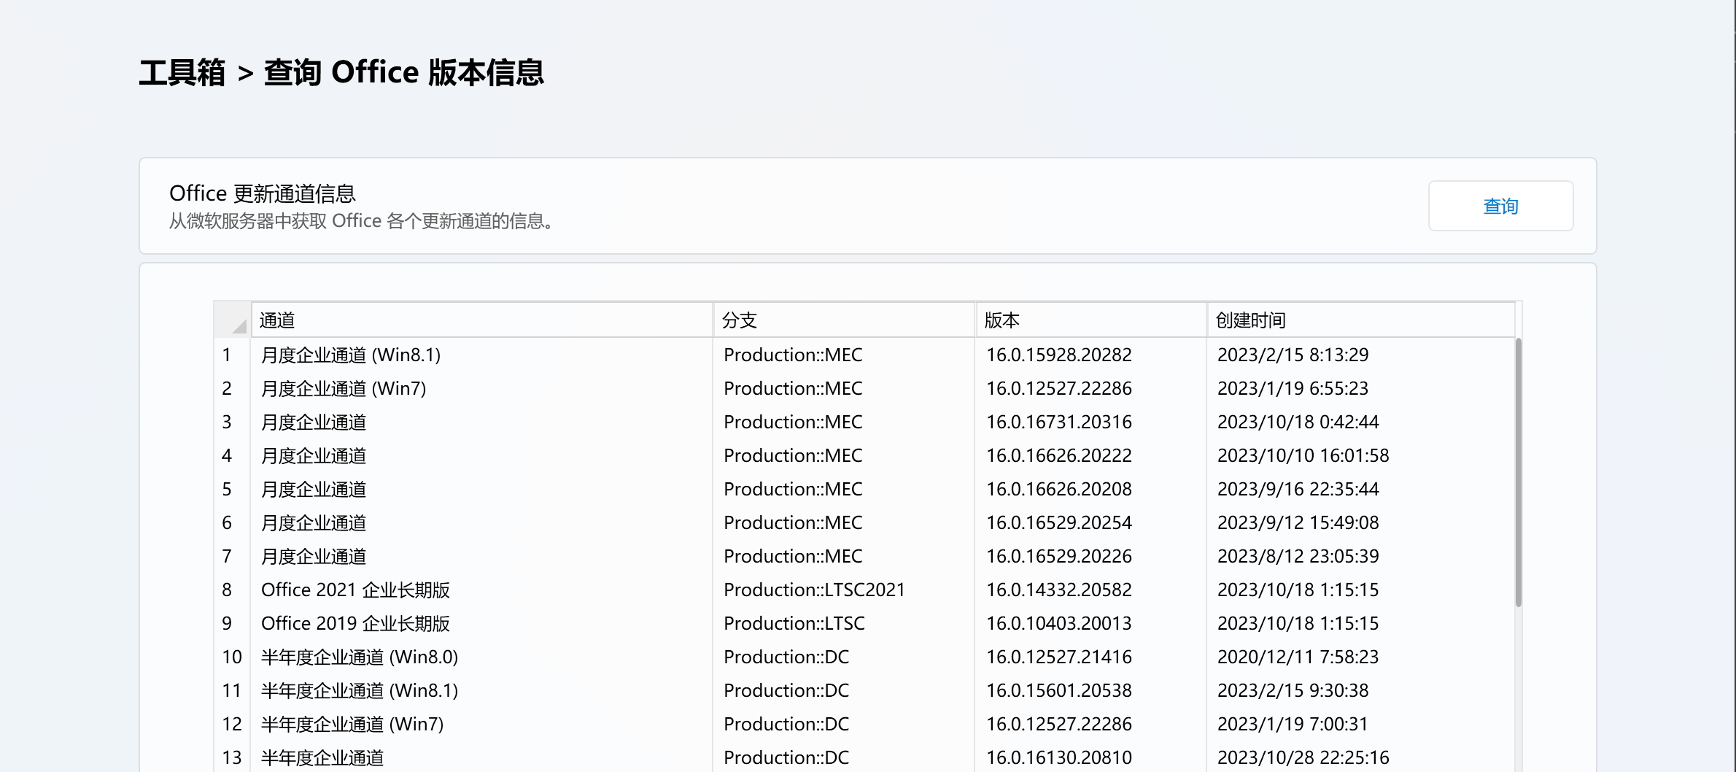Screen dimensions: 1736x772
Task: Click version 16.0.16130.20810 cell
Action: 1091,757
